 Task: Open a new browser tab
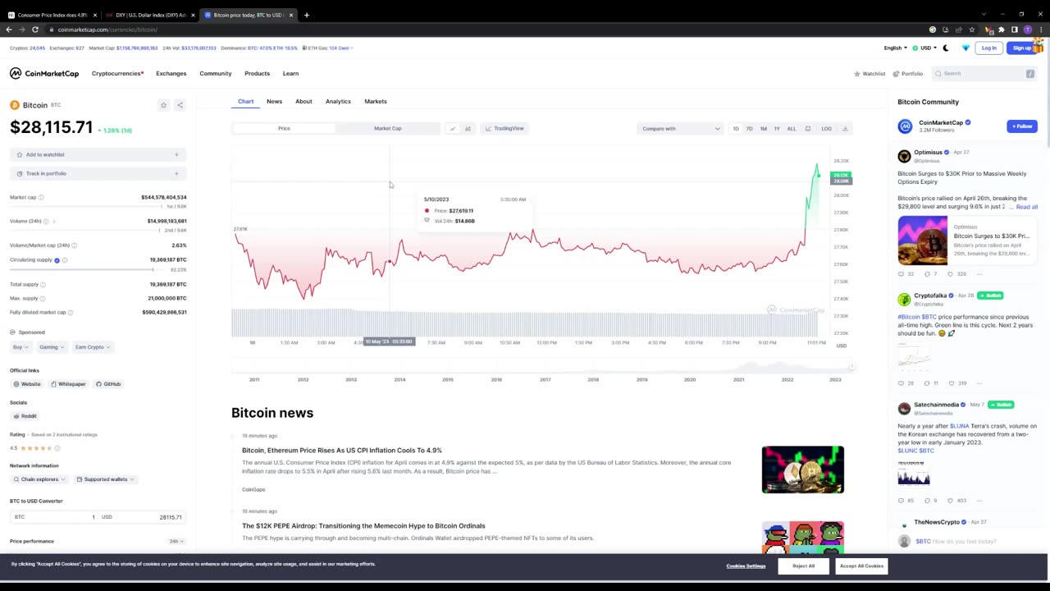click(x=307, y=15)
